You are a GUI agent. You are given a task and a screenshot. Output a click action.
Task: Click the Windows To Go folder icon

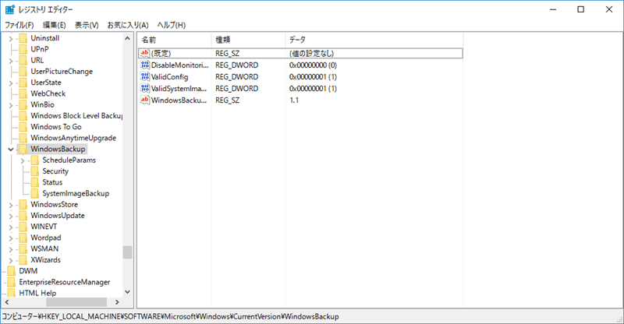[23, 127]
